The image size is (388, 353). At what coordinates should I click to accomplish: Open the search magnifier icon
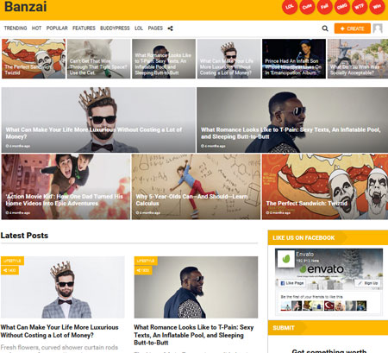point(325,28)
